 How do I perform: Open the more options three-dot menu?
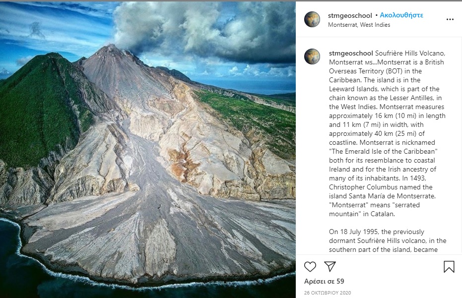tap(450, 19)
